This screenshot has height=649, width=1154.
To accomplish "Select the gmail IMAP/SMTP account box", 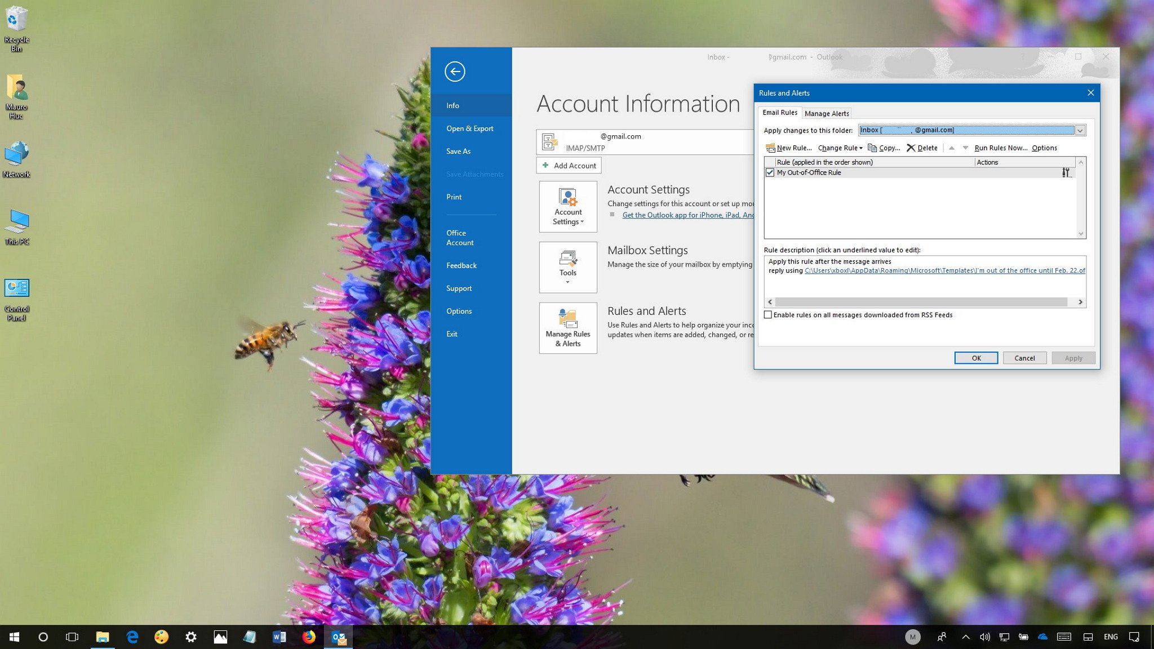I will tap(645, 142).
